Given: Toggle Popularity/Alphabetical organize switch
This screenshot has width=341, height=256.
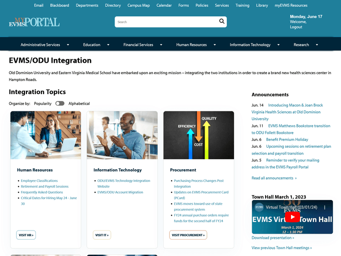Looking at the screenshot, I should tap(60, 103).
